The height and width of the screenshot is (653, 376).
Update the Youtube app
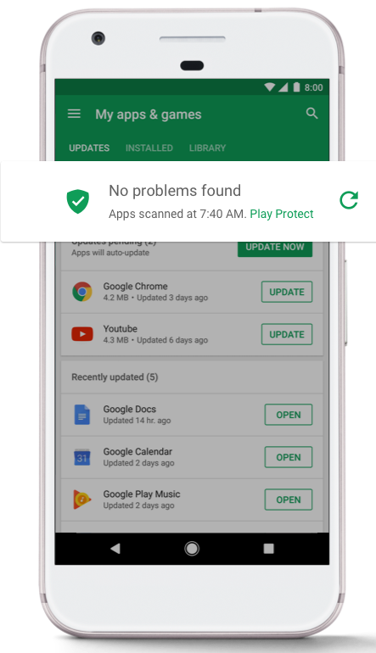pyautogui.click(x=287, y=334)
